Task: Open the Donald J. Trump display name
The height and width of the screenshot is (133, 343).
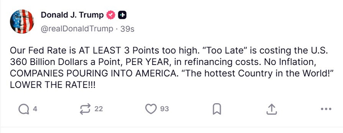Action: click(x=72, y=15)
